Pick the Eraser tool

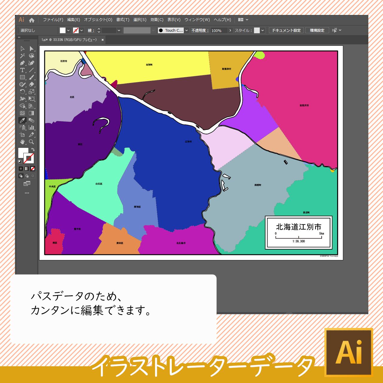coord(31,85)
